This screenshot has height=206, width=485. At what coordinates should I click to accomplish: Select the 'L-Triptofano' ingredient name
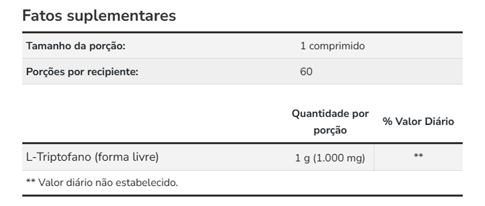pos(59,157)
